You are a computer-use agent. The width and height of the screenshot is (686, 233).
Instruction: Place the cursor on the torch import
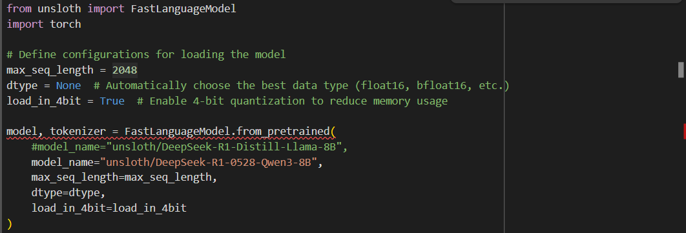pyautogui.click(x=66, y=24)
